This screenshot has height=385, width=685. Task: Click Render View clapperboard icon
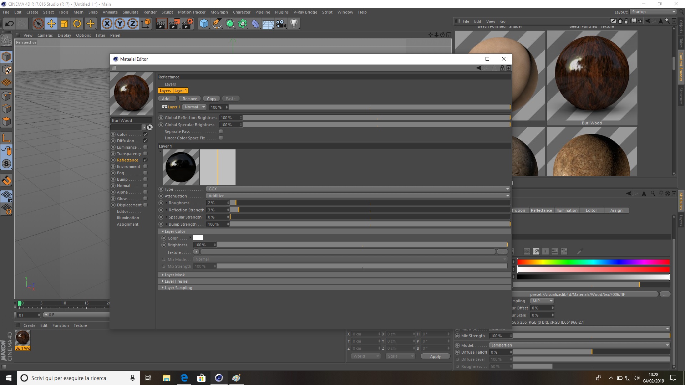pos(161,24)
